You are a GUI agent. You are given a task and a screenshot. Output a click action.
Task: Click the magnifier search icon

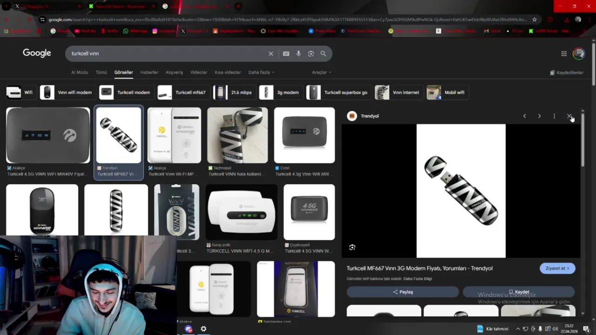[323, 54]
